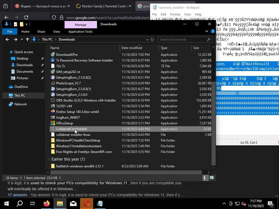Open Opera browser taskbar icon
Viewport: 279px width, 209px height.
(86, 204)
